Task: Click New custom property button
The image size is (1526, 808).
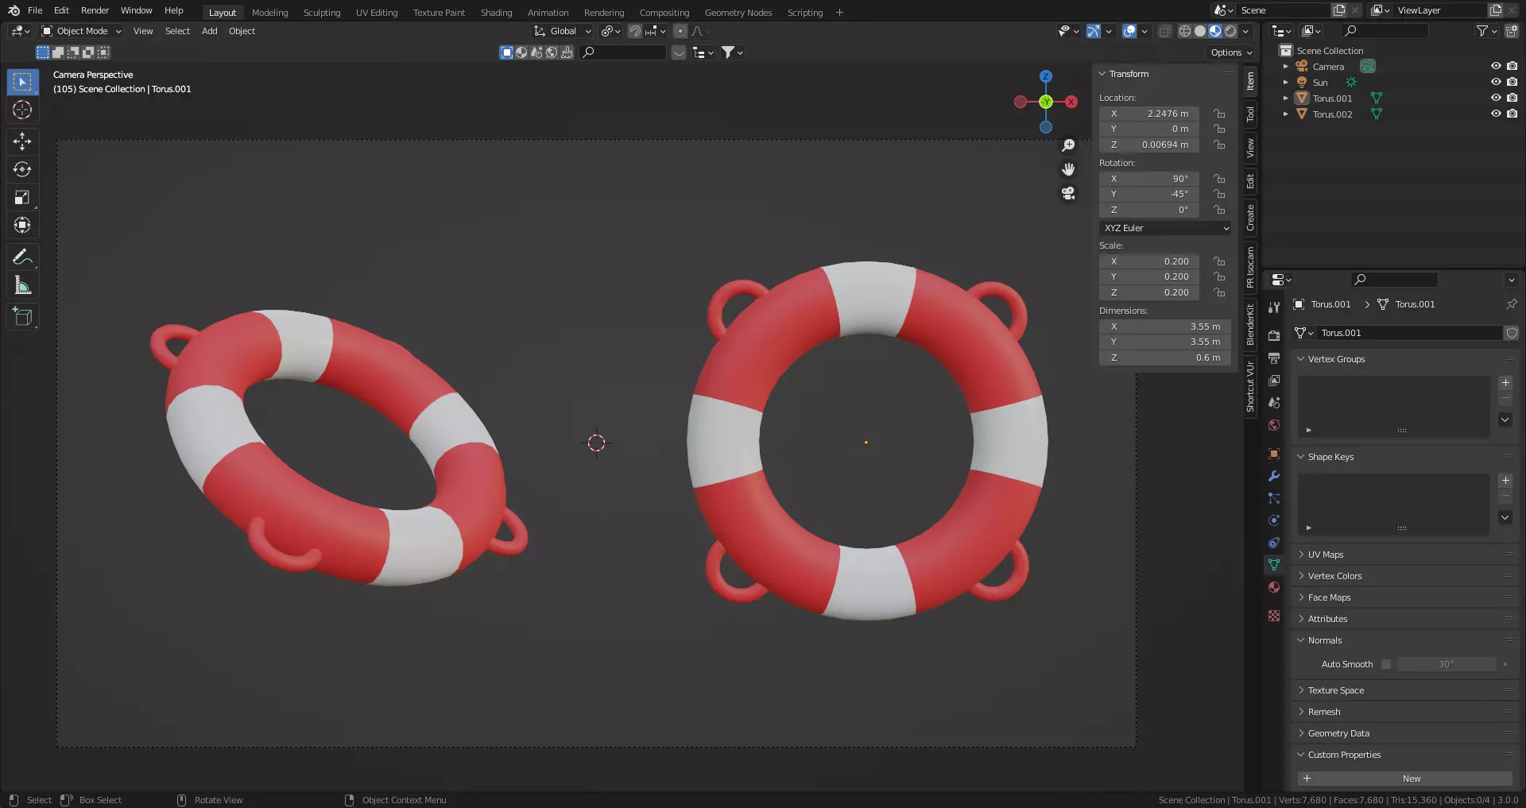Action: pos(1404,779)
